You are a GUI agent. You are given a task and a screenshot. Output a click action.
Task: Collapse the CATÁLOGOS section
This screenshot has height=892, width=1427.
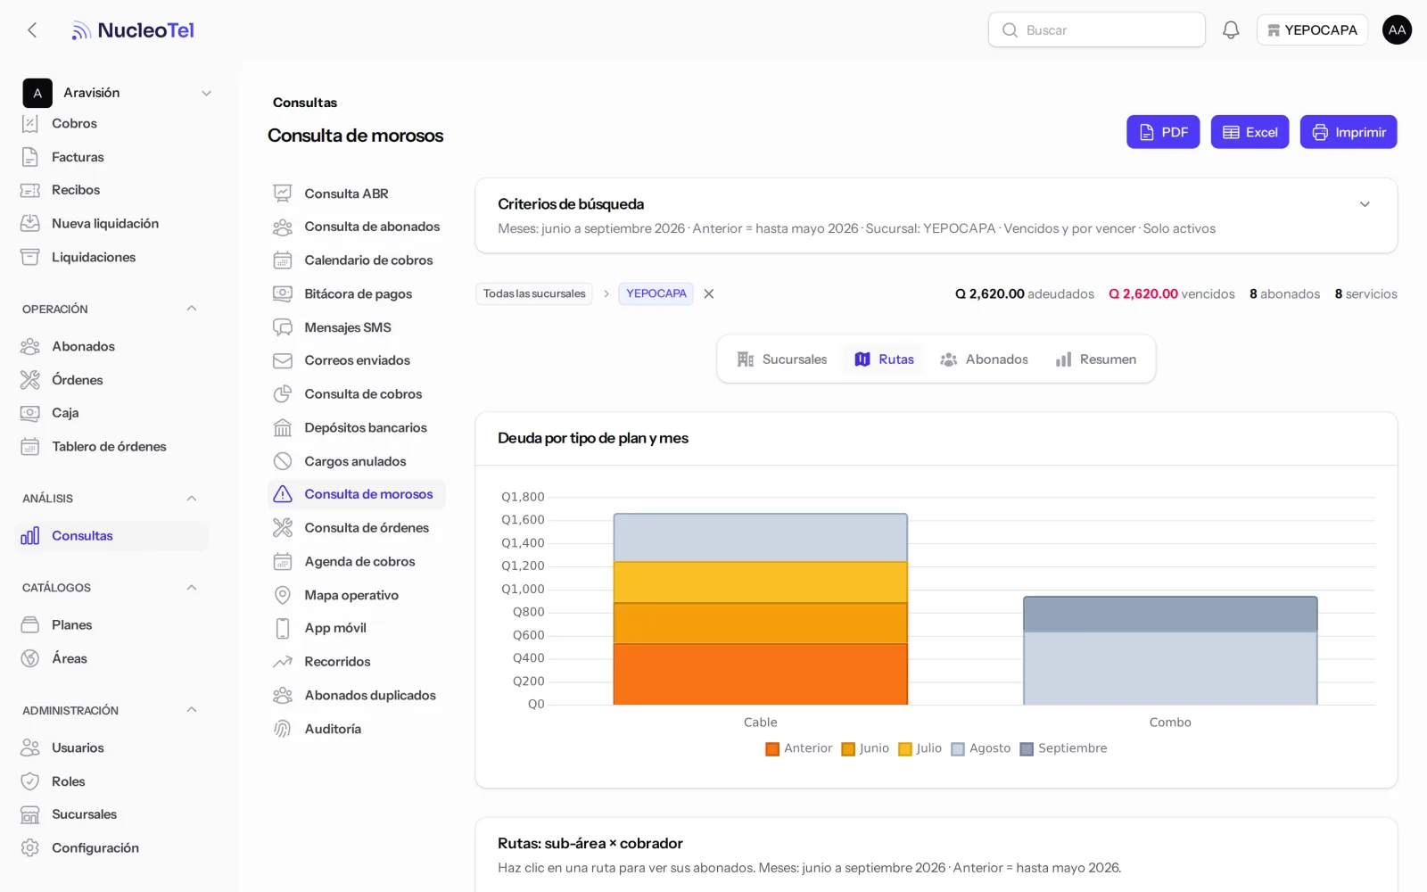[x=191, y=588]
